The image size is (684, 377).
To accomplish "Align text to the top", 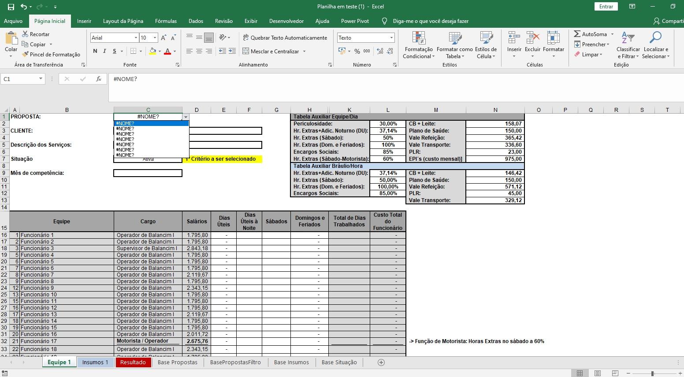I will pos(190,37).
